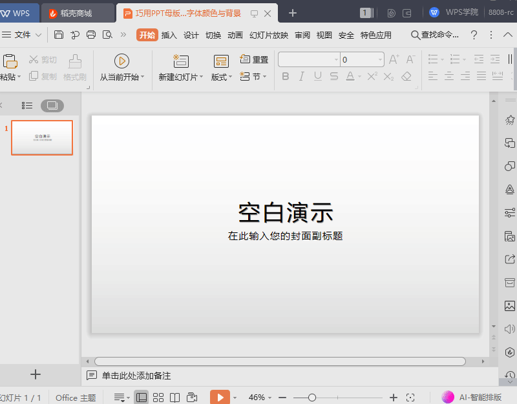This screenshot has width=517, height=404.
Task: Apply strikethrough text formatting
Action: pos(334,77)
